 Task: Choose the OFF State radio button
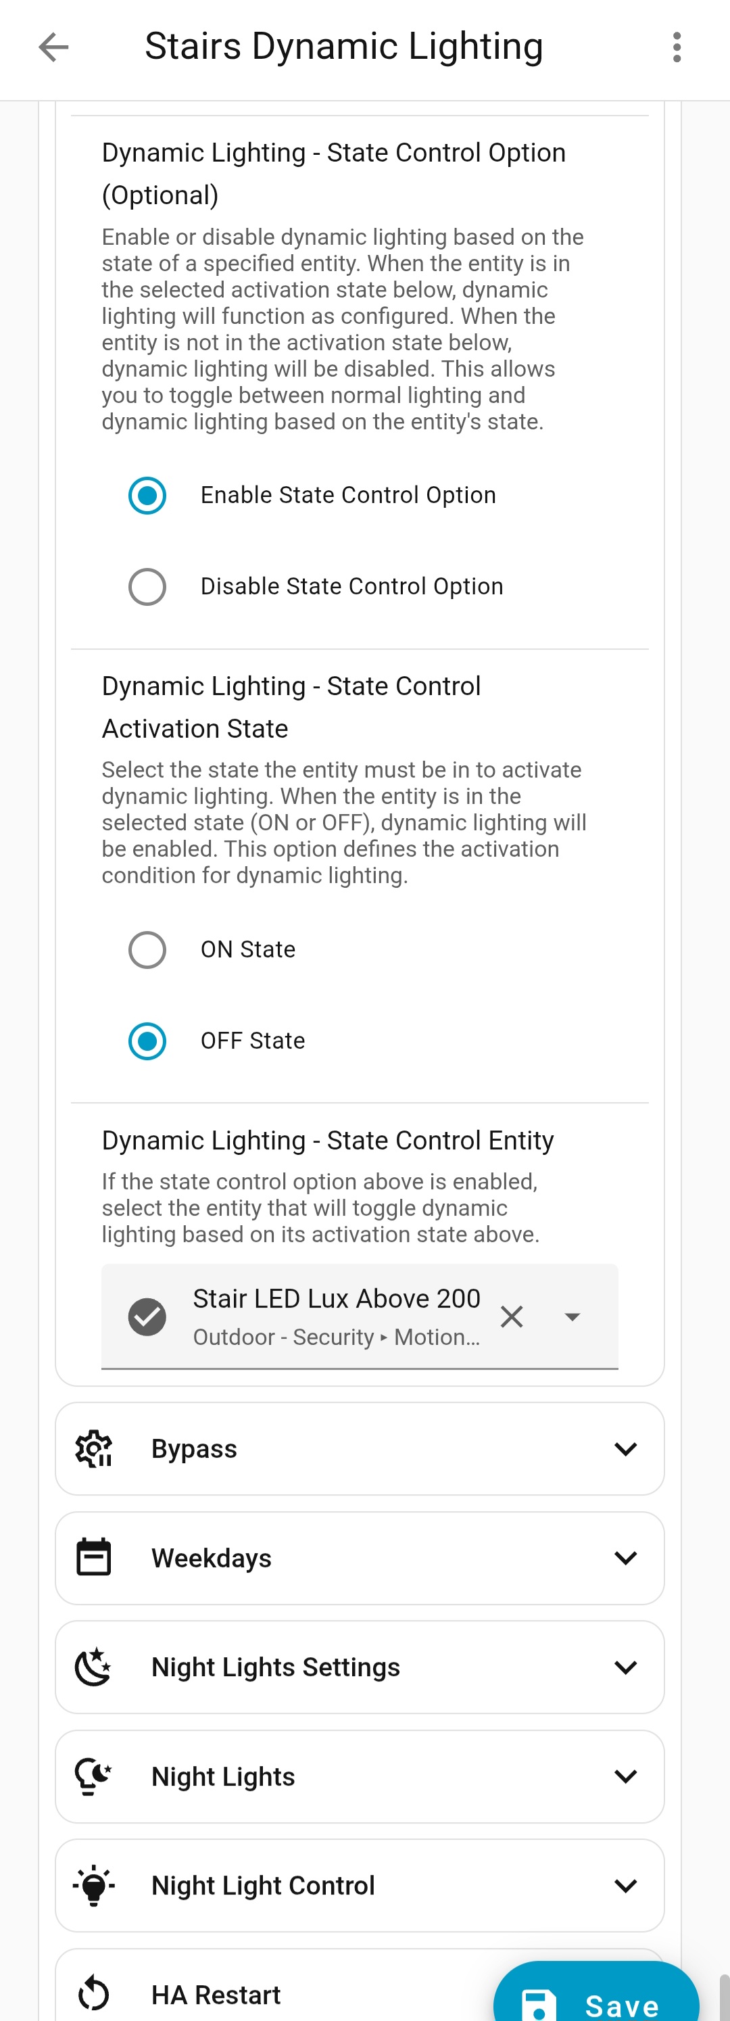[x=147, y=1041]
